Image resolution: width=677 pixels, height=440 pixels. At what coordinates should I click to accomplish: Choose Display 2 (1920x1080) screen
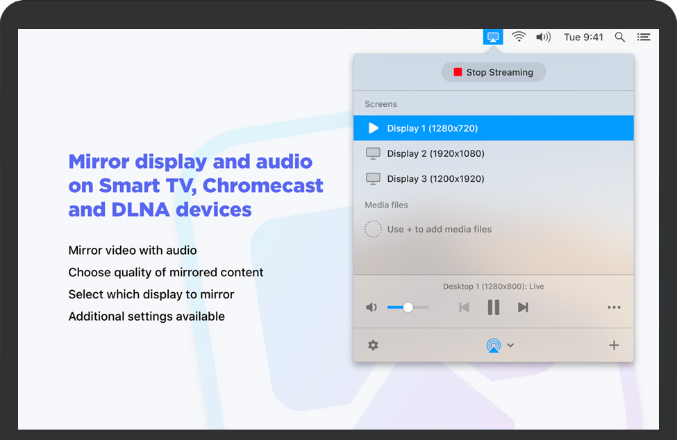435,153
